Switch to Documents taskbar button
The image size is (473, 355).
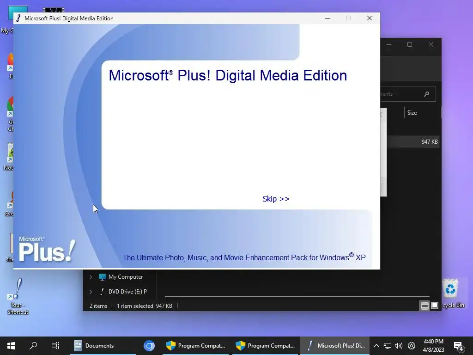(x=103, y=346)
